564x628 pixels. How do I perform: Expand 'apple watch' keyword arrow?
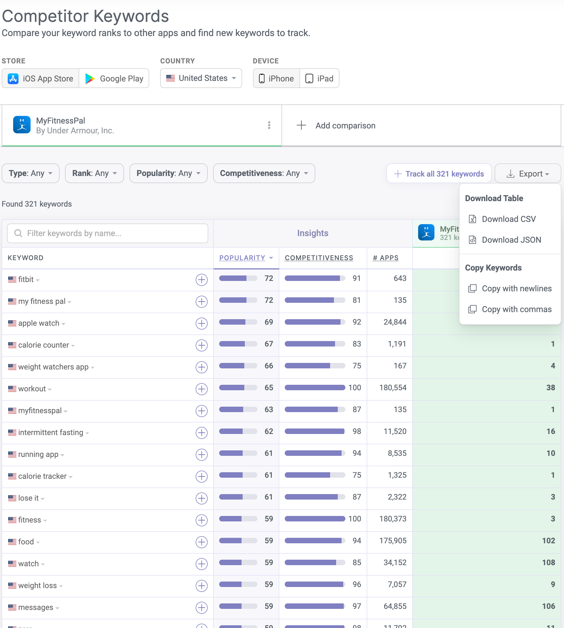point(63,324)
